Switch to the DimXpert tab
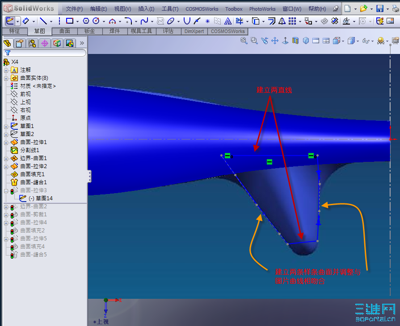The image size is (400, 326). pos(194,31)
